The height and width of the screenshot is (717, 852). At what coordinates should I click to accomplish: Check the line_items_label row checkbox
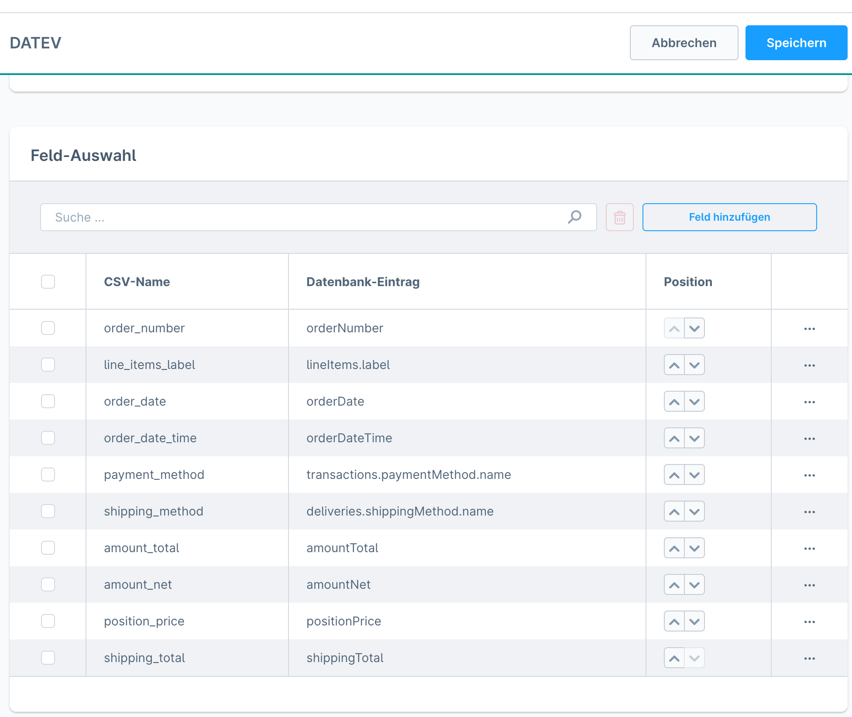pyautogui.click(x=48, y=365)
